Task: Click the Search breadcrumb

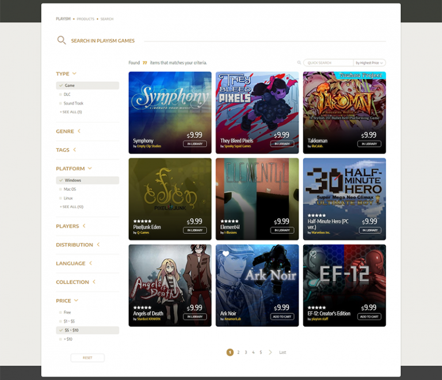Action: pyautogui.click(x=107, y=19)
